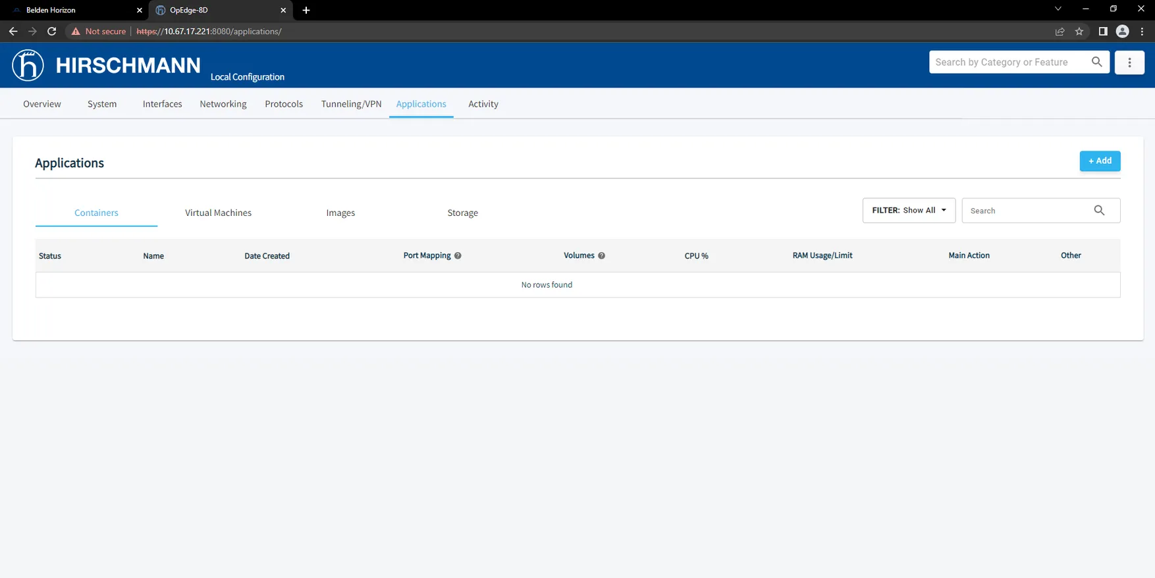Open the Images sub-tab
1155x578 pixels.
click(340, 213)
